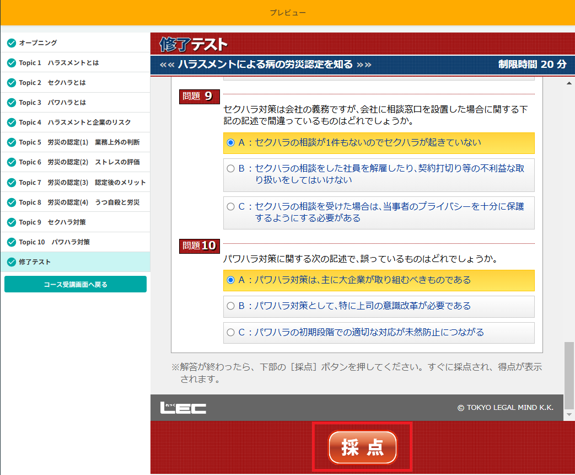Click the check icon beside Topic 5
The image size is (575, 475).
[12, 142]
